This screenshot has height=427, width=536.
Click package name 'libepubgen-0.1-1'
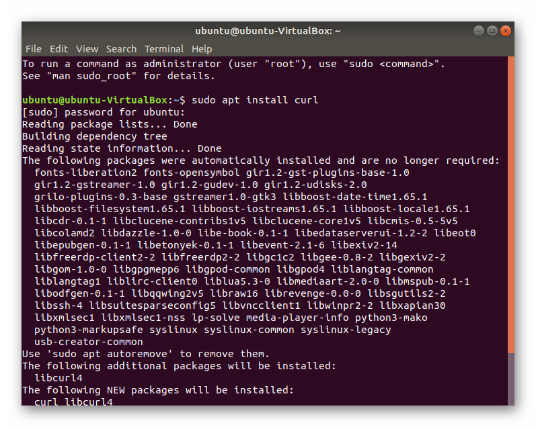82,246
